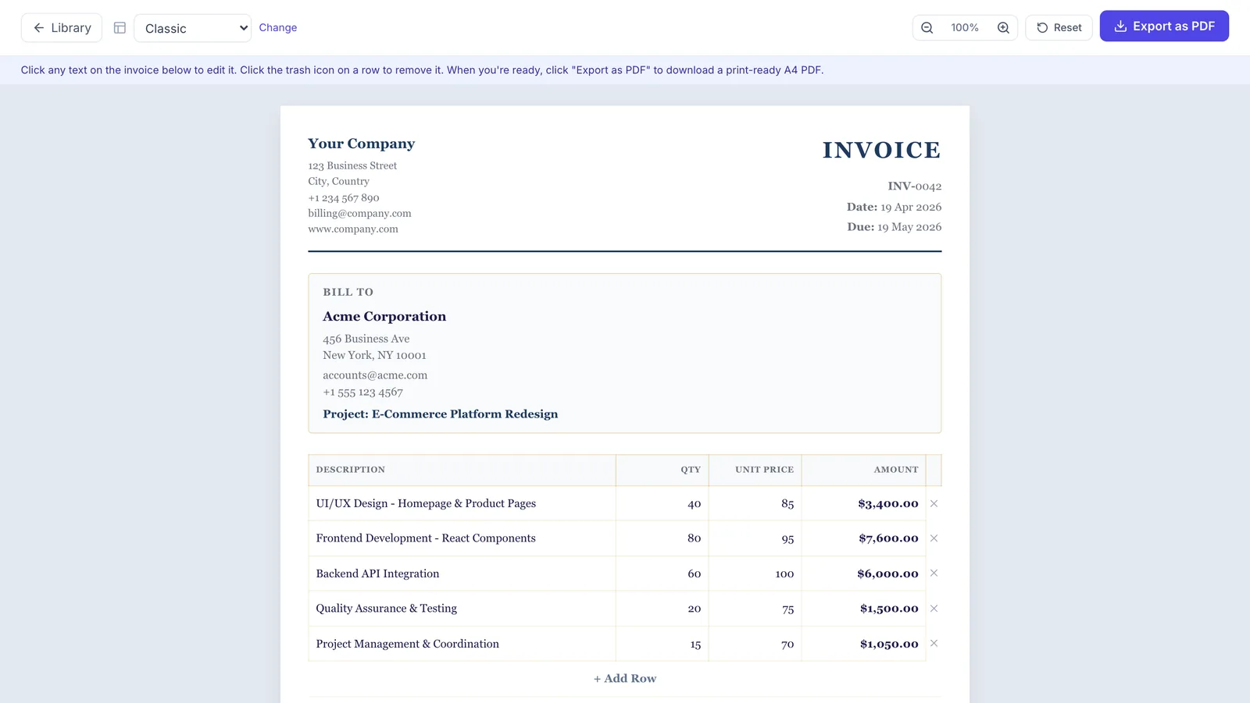Remove the Backend API Integration row
1250x703 pixels.
pyautogui.click(x=934, y=573)
